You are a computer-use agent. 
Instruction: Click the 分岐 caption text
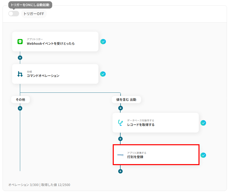click(x=29, y=72)
